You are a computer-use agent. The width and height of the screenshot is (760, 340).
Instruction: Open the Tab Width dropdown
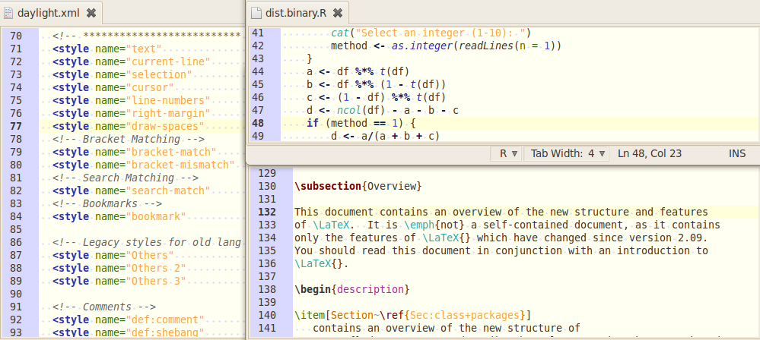coord(568,154)
